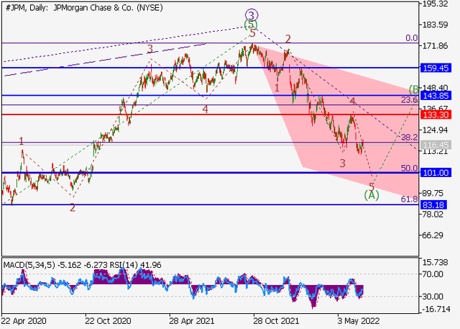Click the 89.75 price axis label

point(433,193)
